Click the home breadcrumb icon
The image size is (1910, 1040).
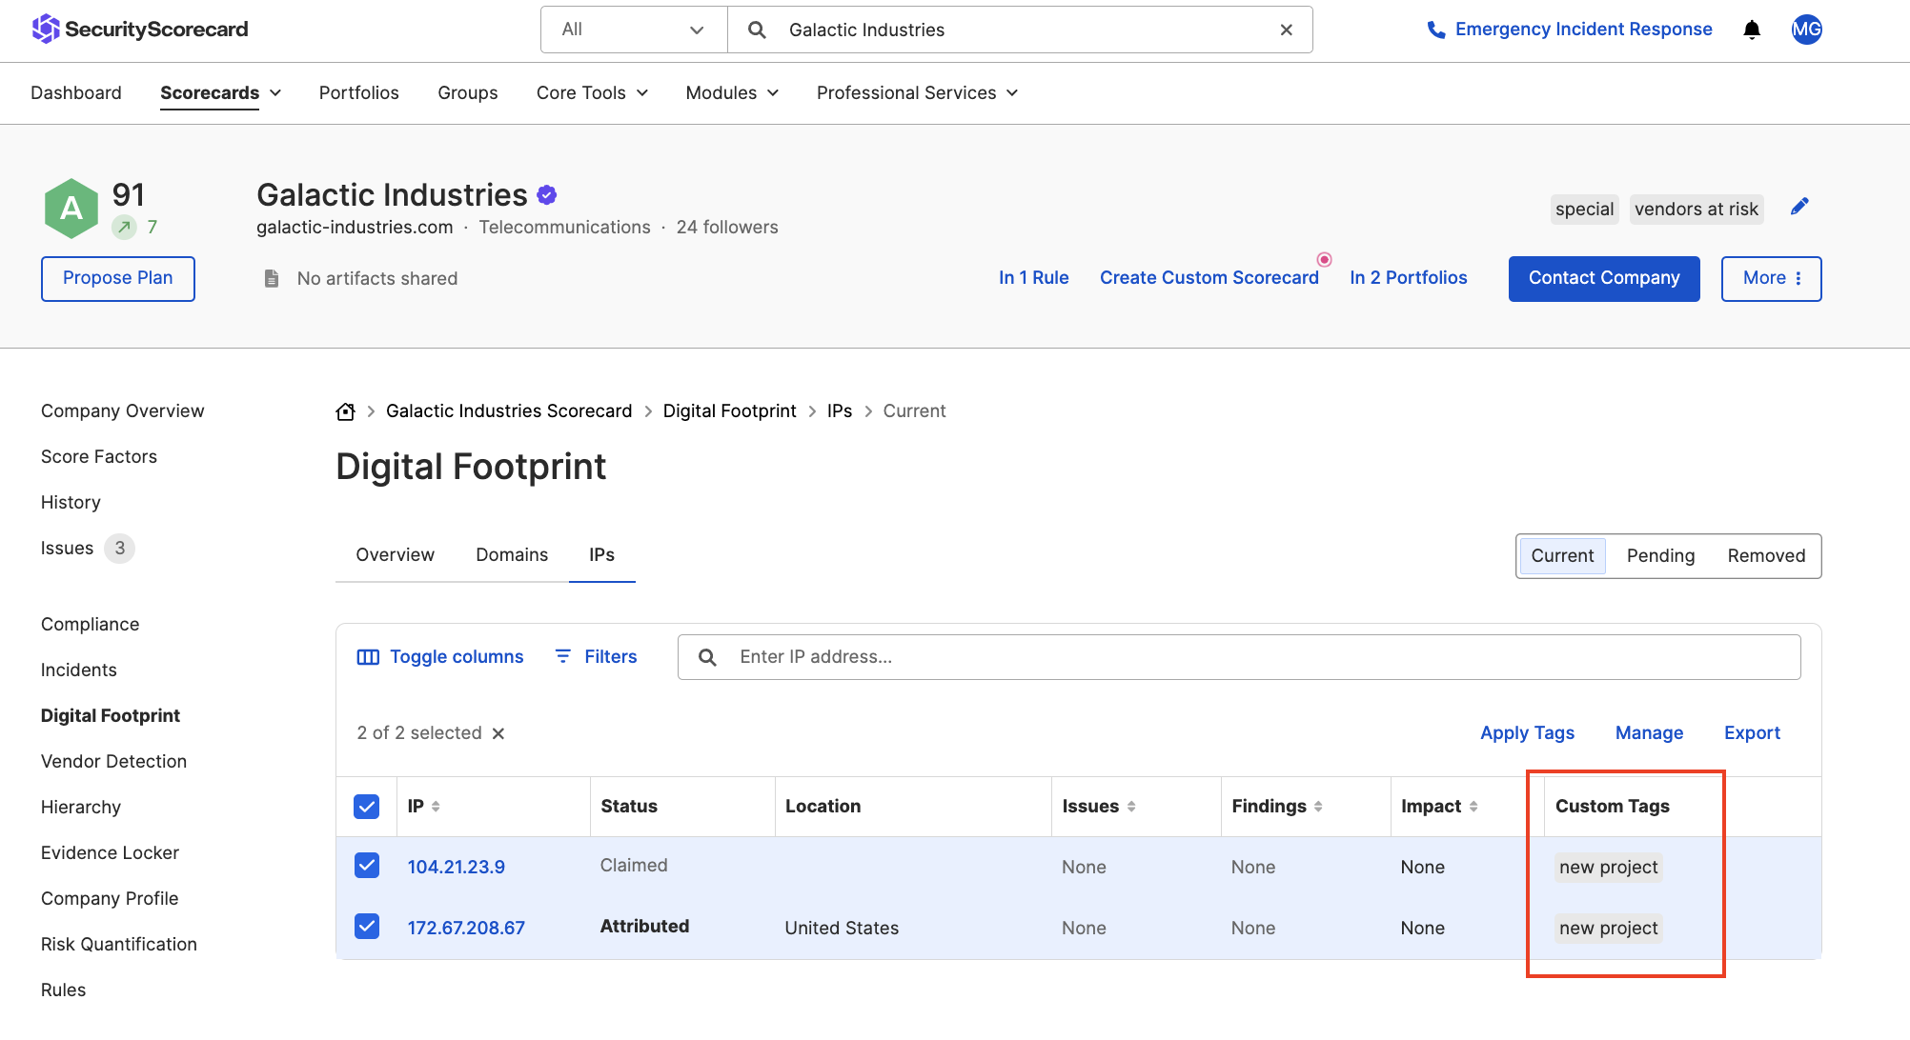(346, 411)
